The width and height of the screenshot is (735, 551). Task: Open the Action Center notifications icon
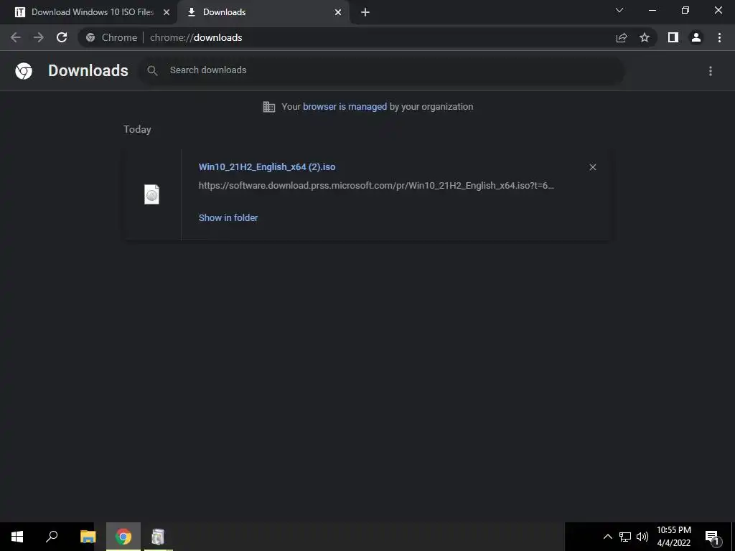pos(712,537)
